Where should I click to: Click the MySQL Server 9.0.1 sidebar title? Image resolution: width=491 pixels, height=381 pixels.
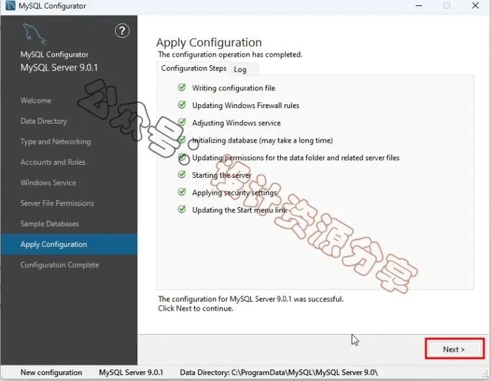point(59,68)
